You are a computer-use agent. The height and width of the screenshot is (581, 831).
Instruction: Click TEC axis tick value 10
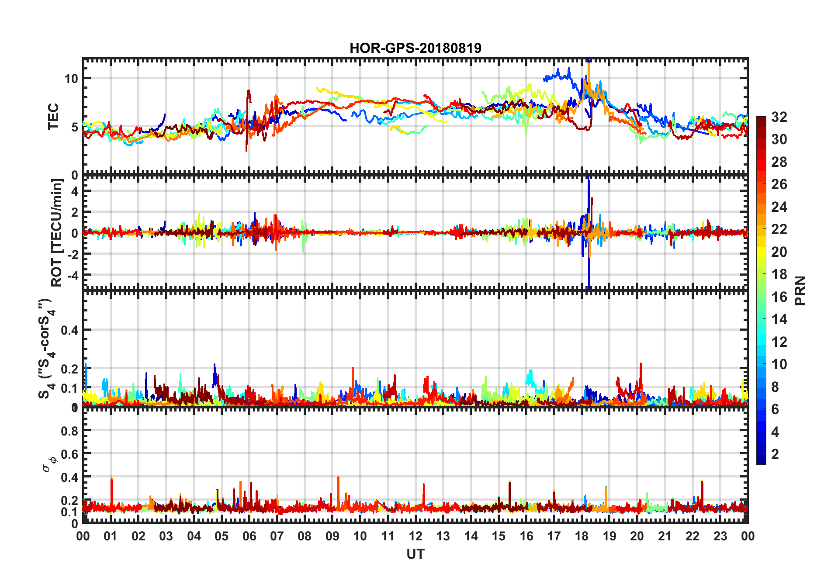coord(71,79)
